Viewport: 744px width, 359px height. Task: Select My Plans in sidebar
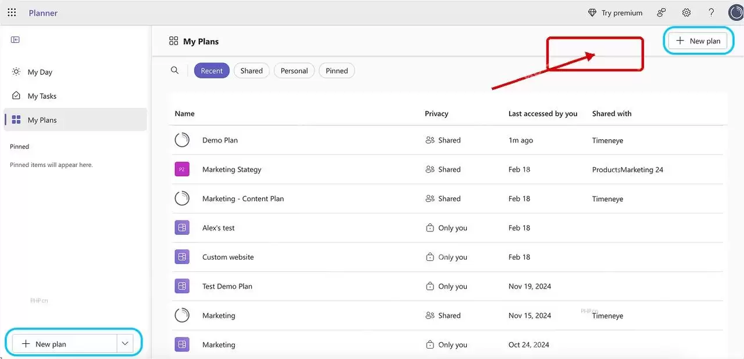point(75,120)
